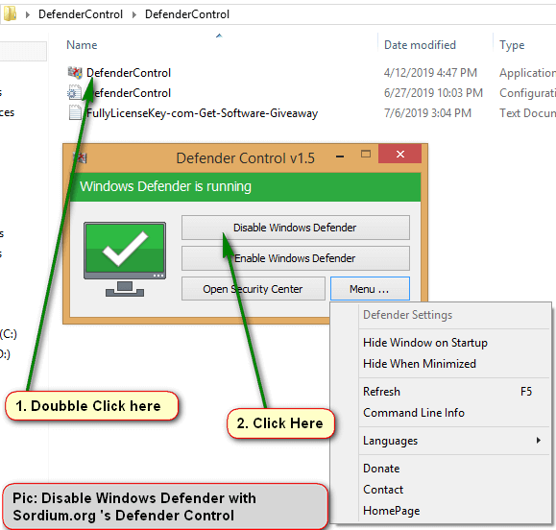This screenshot has height=530, width=556.
Task: Sort files by Date modified column
Action: (x=420, y=45)
